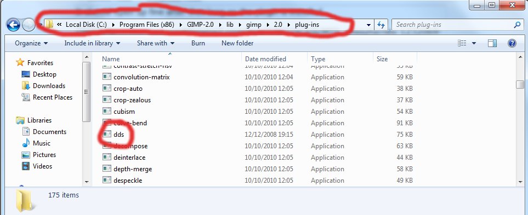
Task: Select the crop-zealous file name
Action: [x=132, y=100]
